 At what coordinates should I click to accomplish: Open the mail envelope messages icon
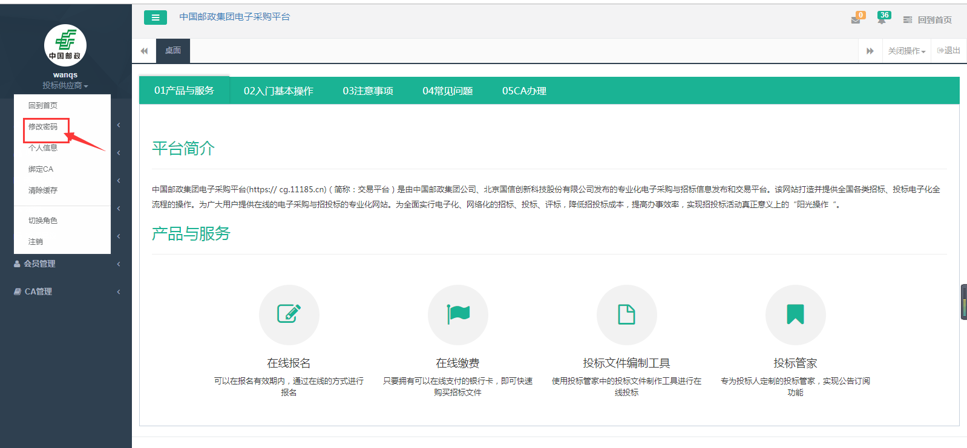click(856, 20)
